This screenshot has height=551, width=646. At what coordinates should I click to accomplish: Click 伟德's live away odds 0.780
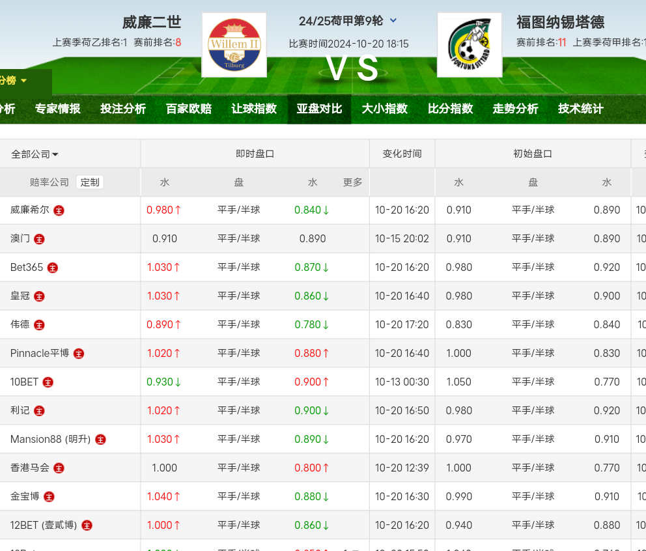tap(312, 324)
